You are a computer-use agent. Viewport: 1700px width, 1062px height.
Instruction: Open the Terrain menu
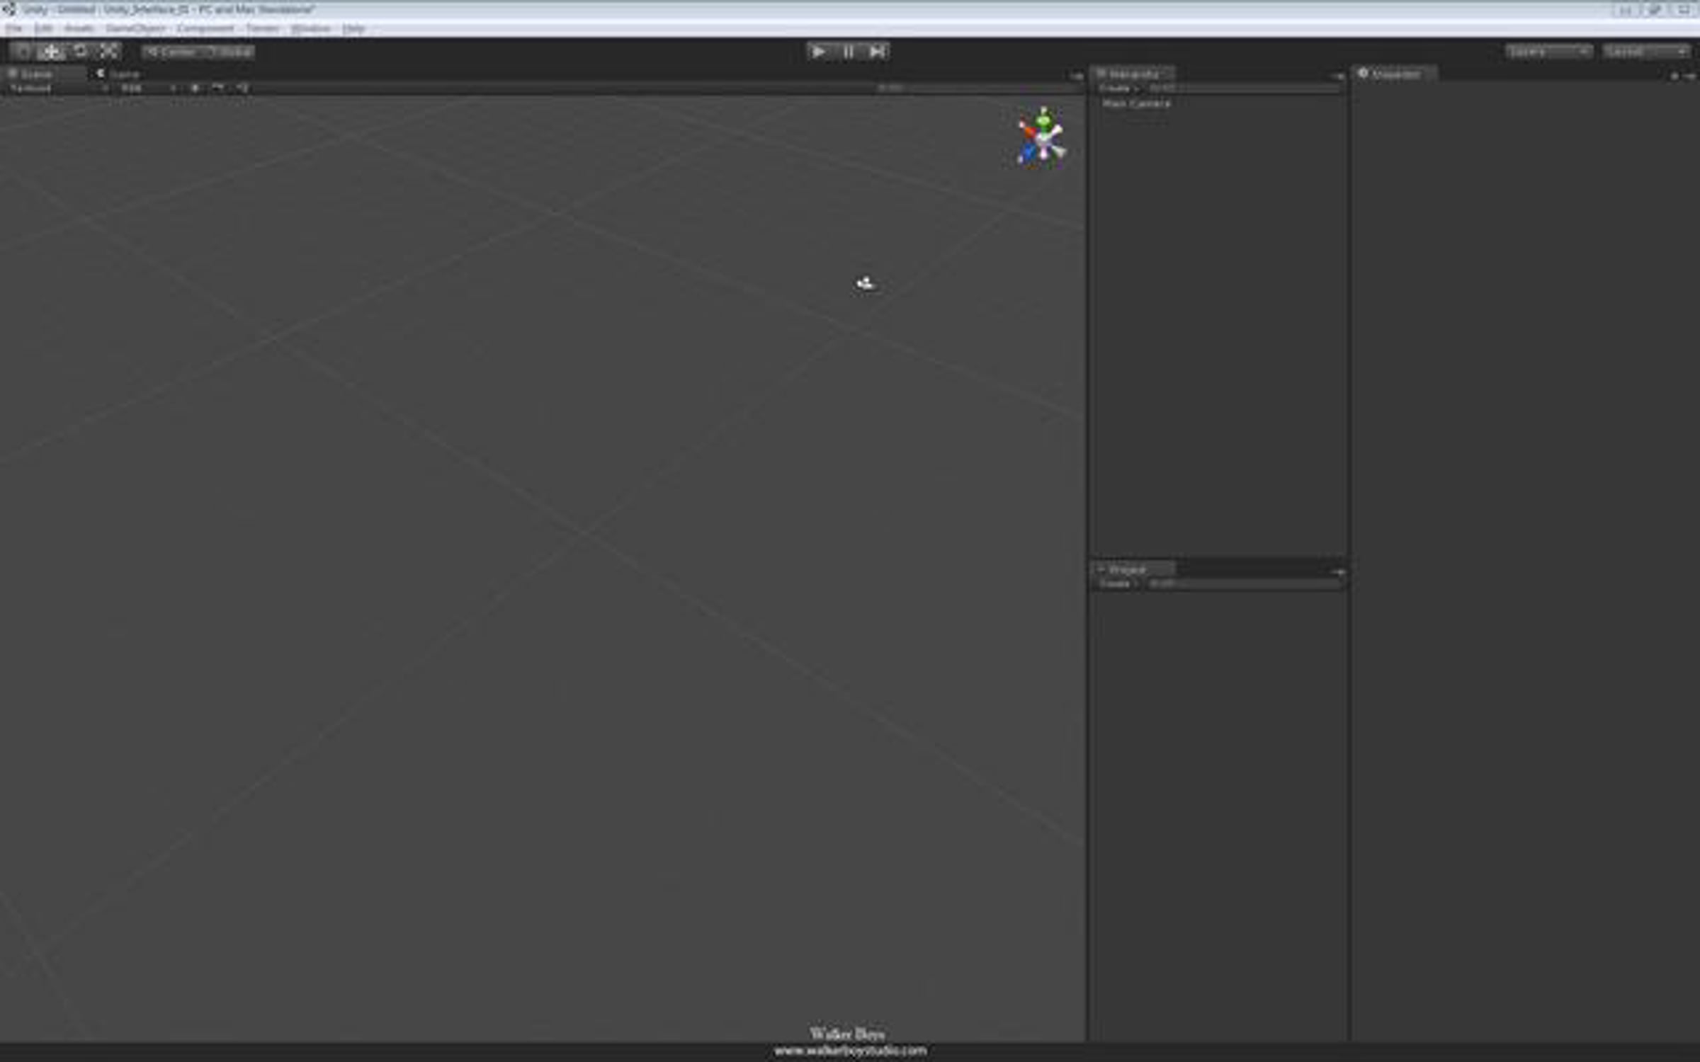point(263,28)
